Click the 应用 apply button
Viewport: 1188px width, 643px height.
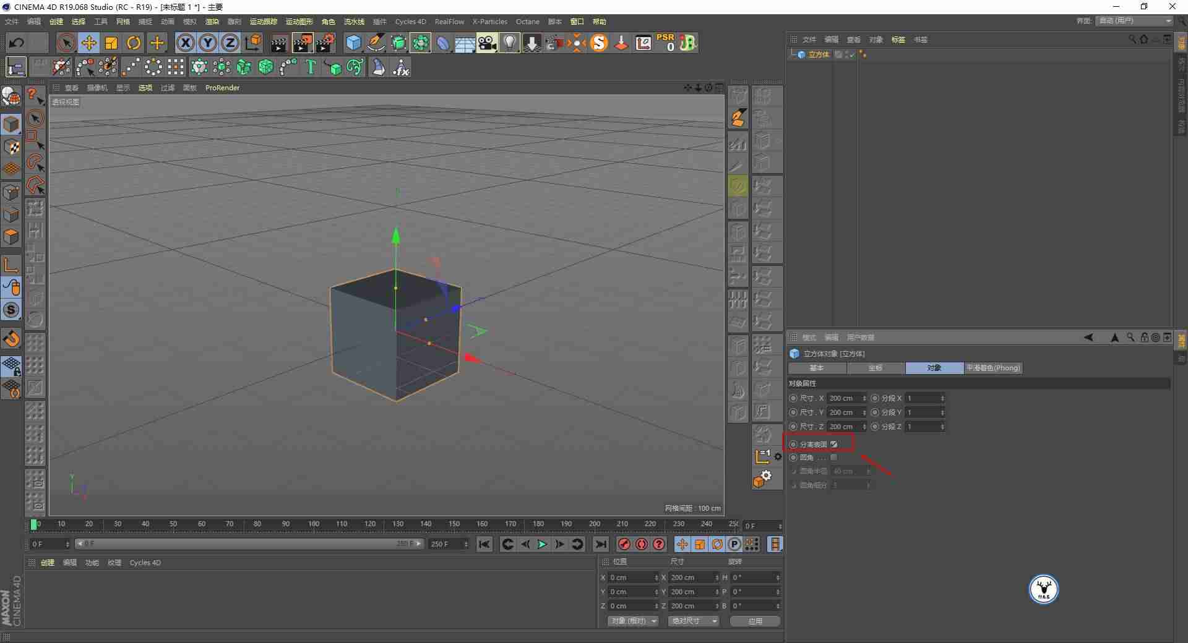click(755, 621)
